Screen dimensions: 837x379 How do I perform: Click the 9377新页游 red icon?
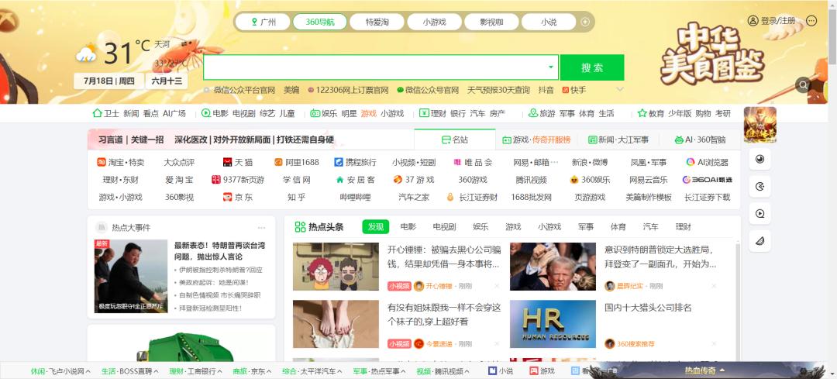click(x=216, y=179)
